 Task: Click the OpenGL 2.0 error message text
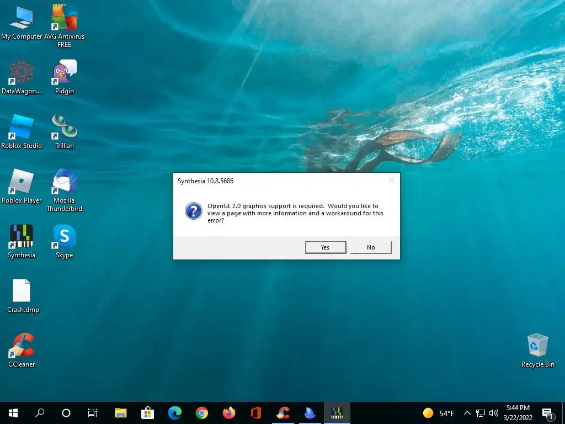[295, 213]
